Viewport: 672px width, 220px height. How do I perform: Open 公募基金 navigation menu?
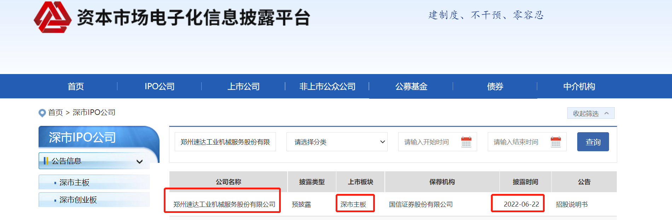pyautogui.click(x=411, y=86)
